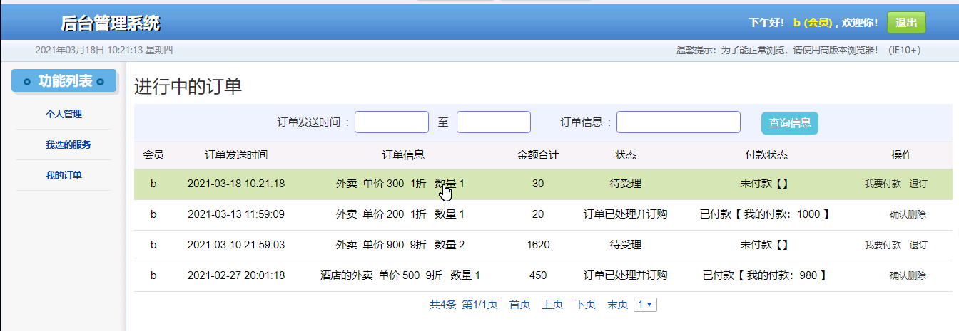Screen dimensions: 959x331
Task: Click the 功能列表 sidebar header
Action: click(64, 81)
